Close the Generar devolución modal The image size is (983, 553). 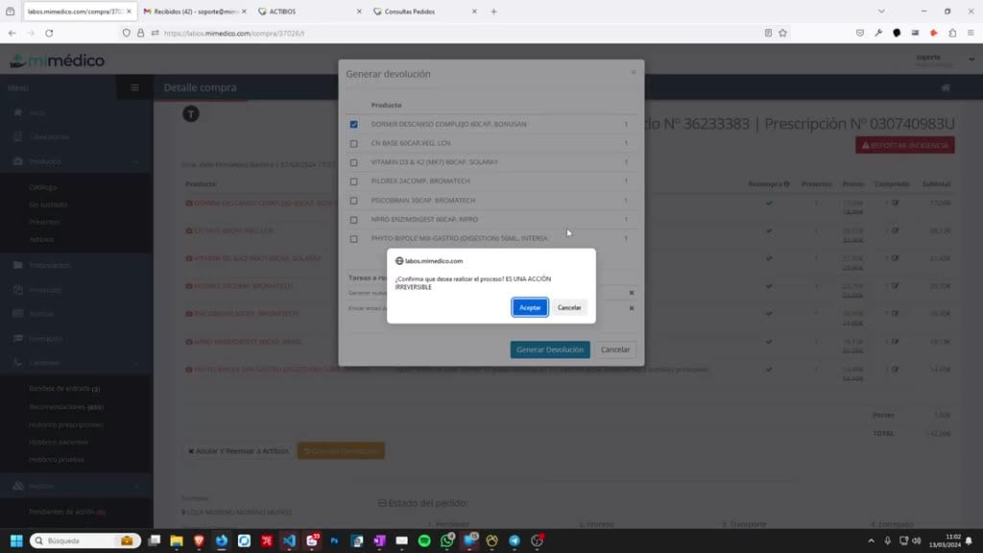(634, 73)
